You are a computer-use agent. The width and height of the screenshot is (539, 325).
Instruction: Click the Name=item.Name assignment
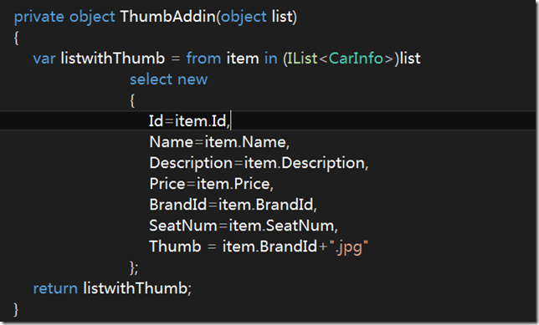pyautogui.click(x=219, y=142)
